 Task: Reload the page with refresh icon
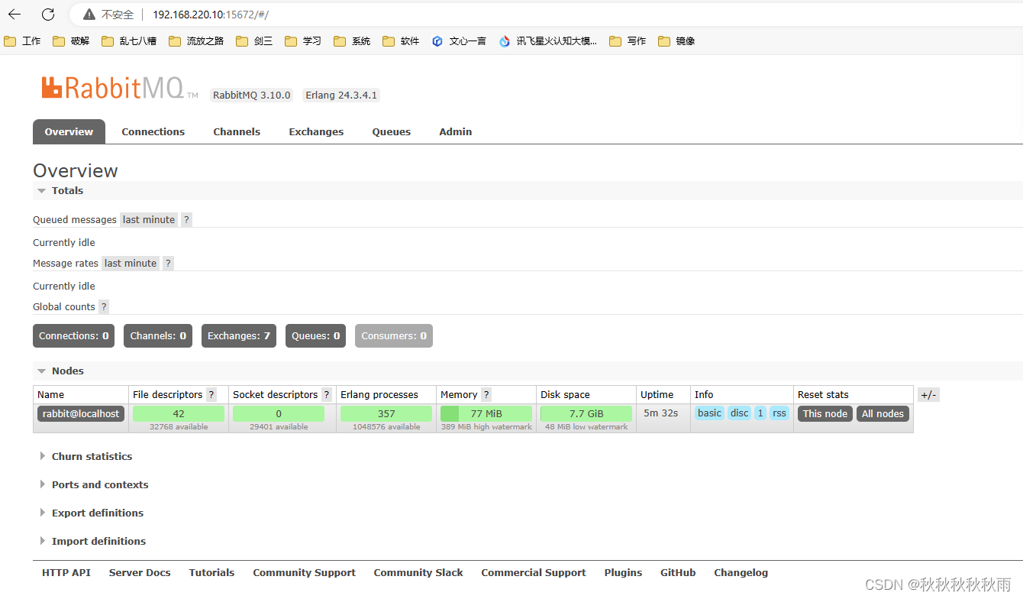tap(48, 15)
